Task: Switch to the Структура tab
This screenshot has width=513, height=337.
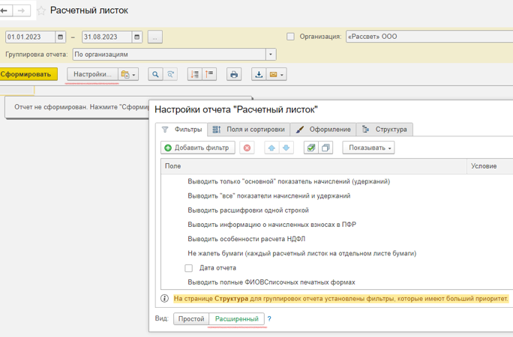Action: tap(385, 130)
